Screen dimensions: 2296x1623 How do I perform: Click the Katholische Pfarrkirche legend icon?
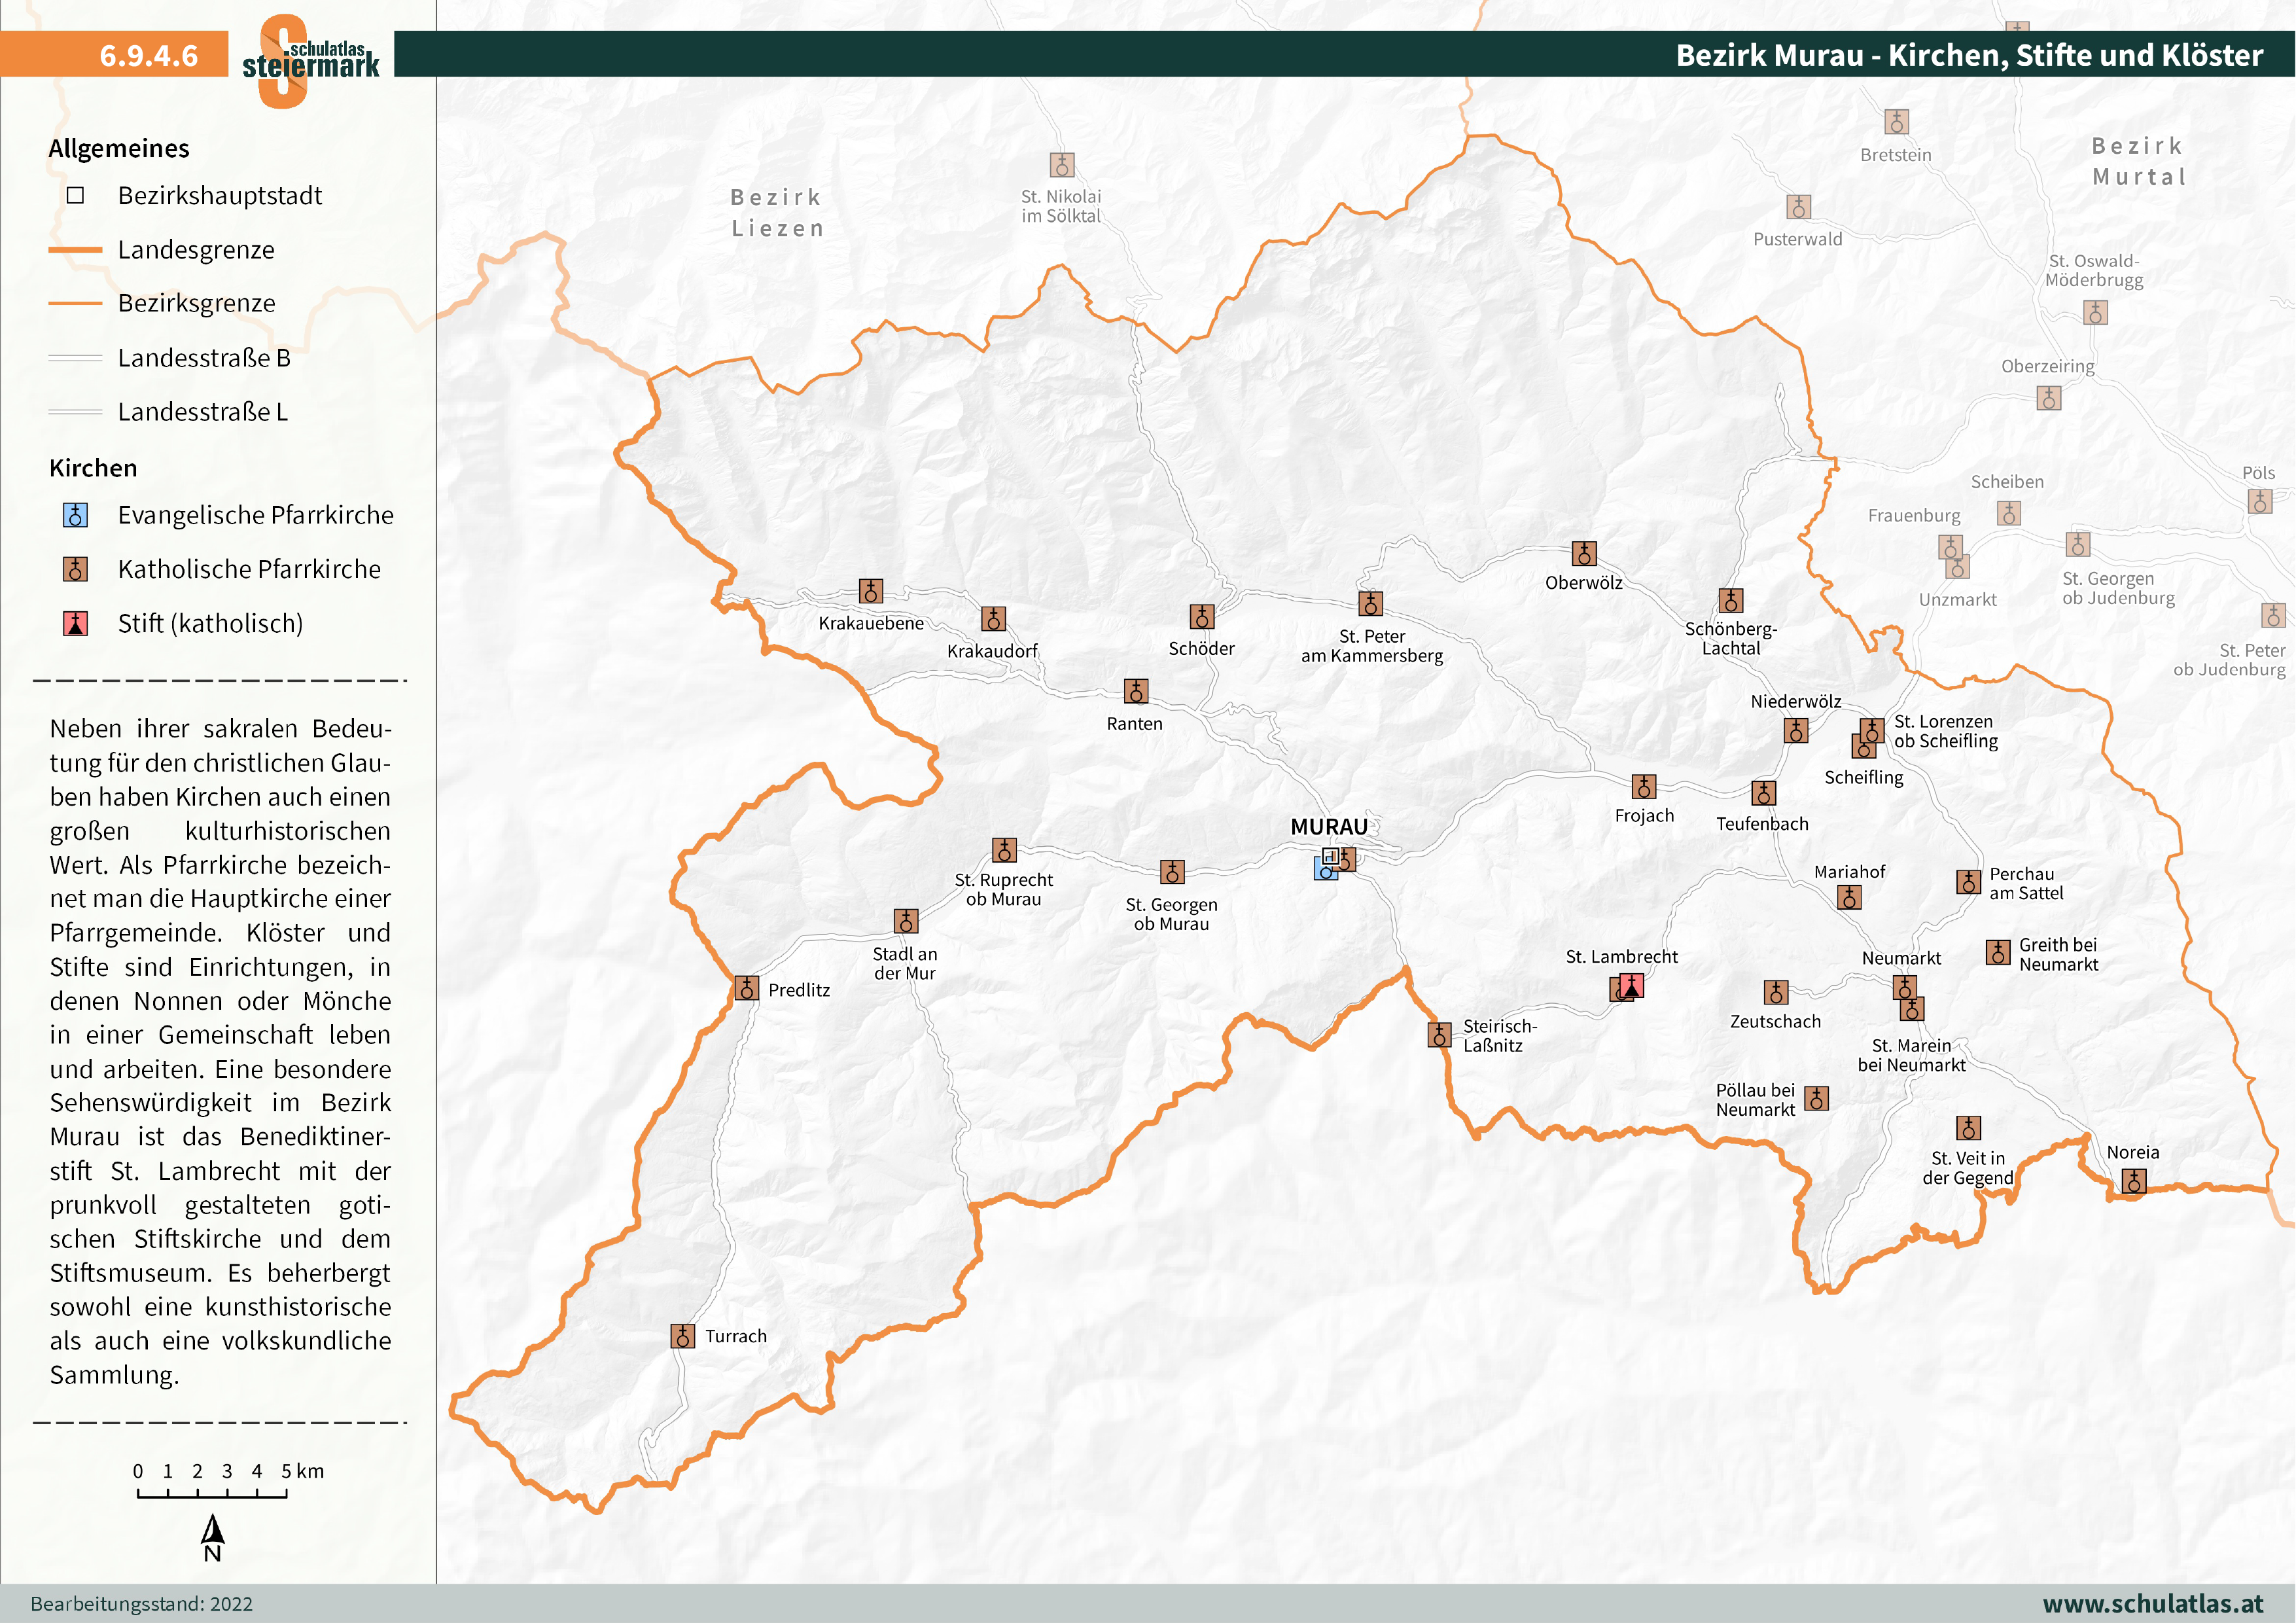(x=75, y=569)
